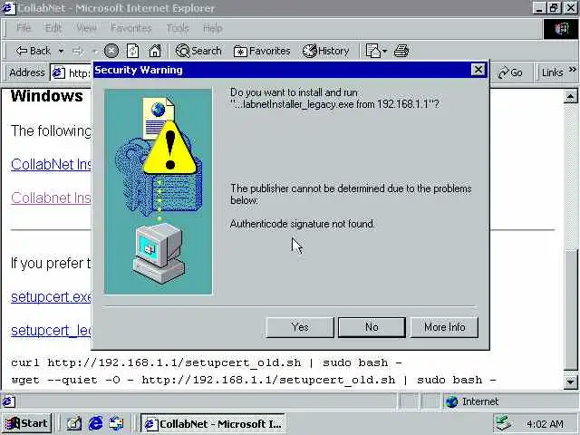
Task: Click No in the Security Warning dialog
Action: point(372,327)
